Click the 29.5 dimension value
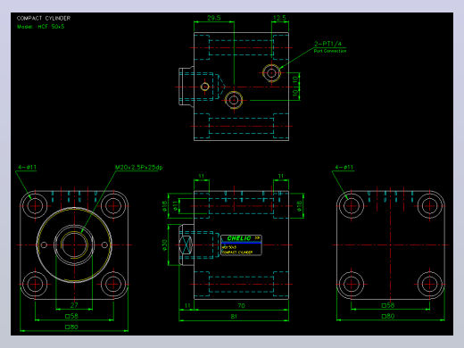Screen dimensions: 464x348 point(214,18)
